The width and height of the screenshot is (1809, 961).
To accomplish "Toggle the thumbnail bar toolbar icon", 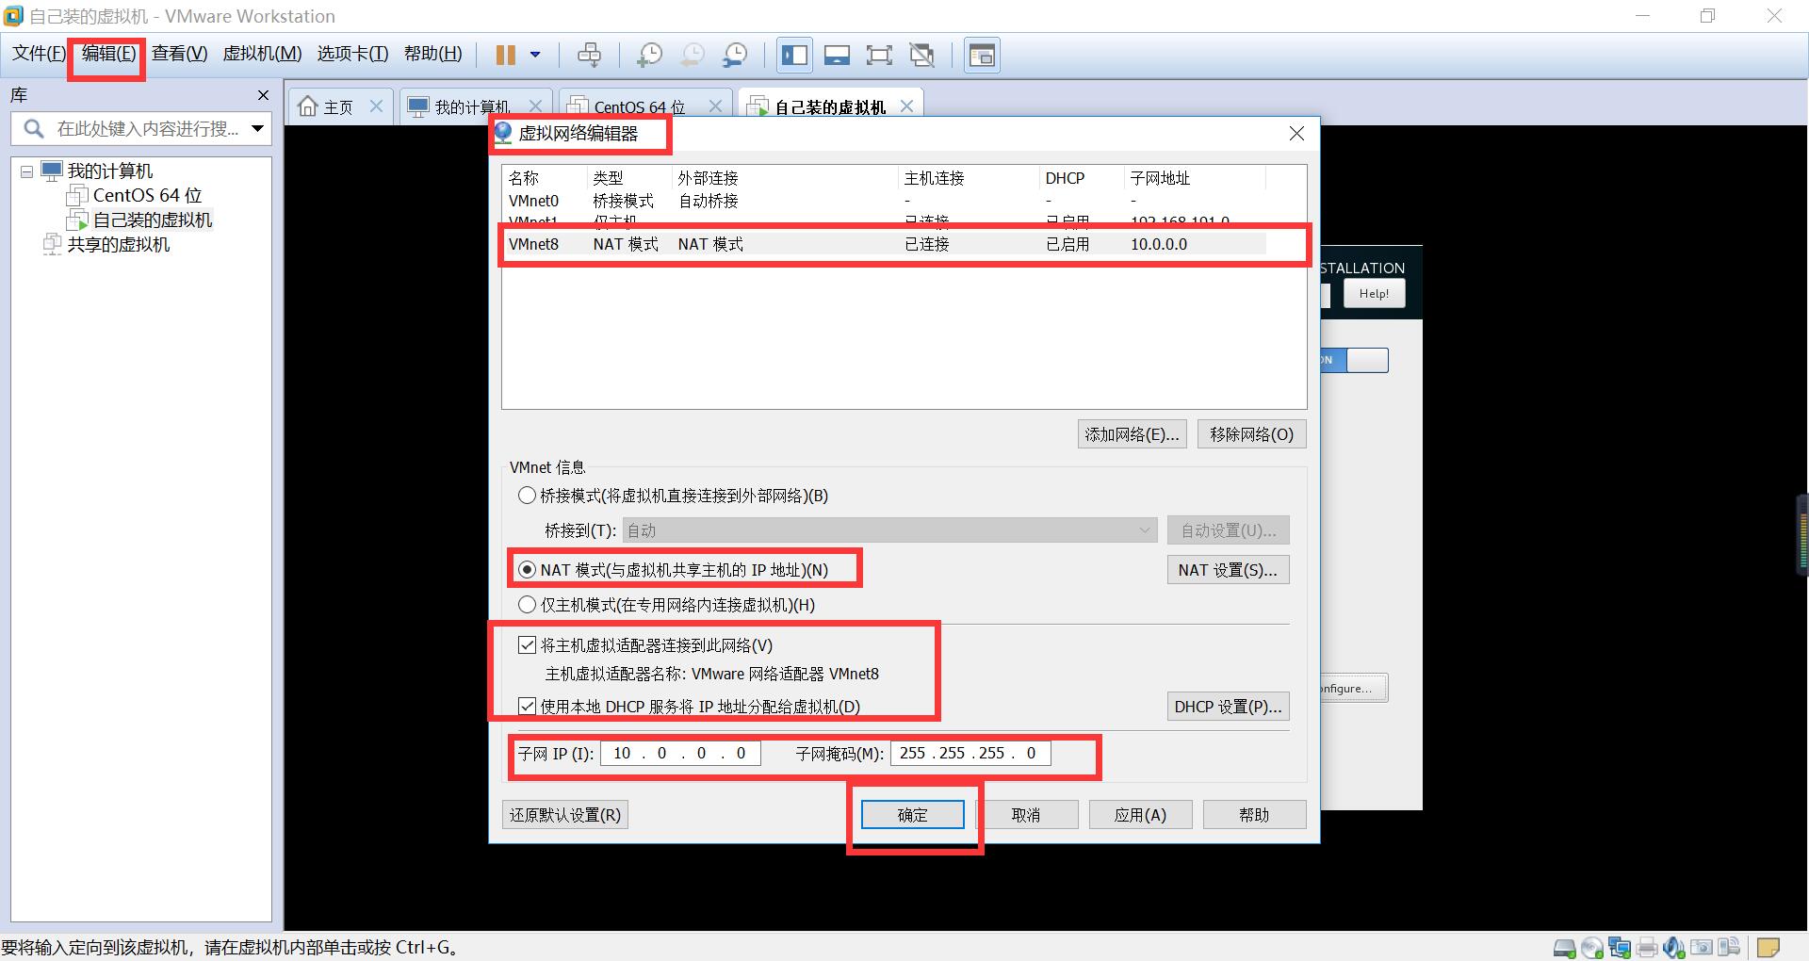I will coord(837,55).
